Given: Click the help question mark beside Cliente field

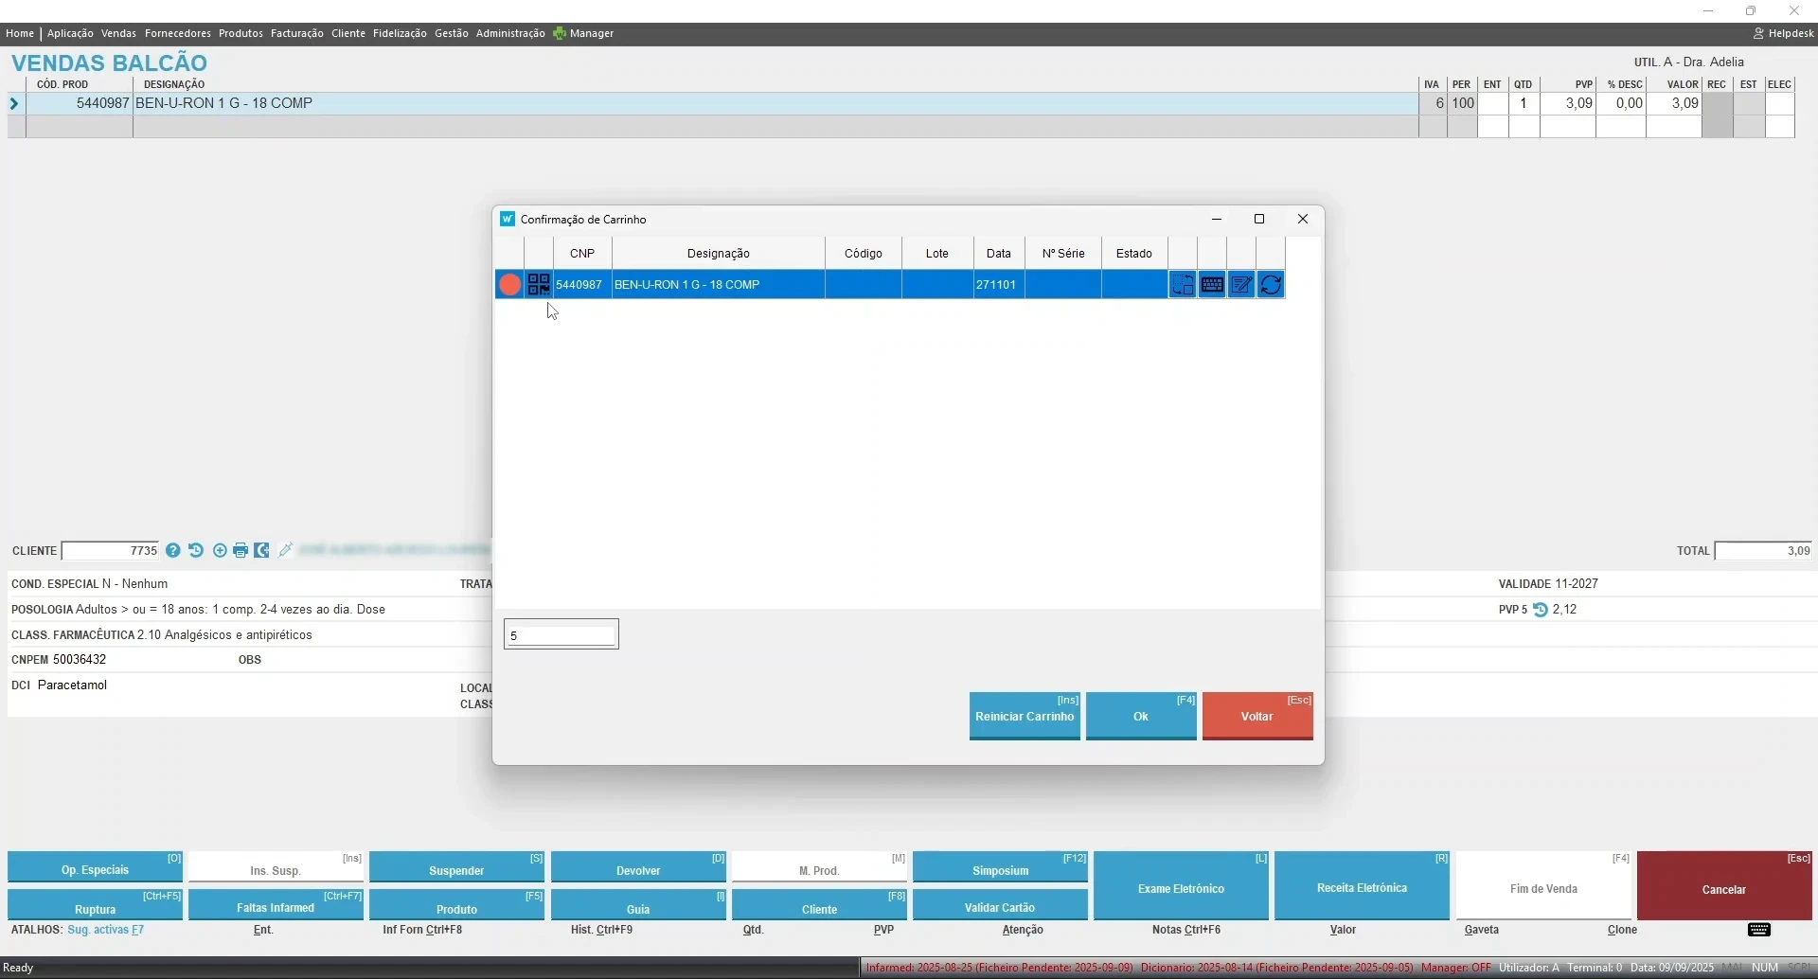Looking at the screenshot, I should [173, 550].
